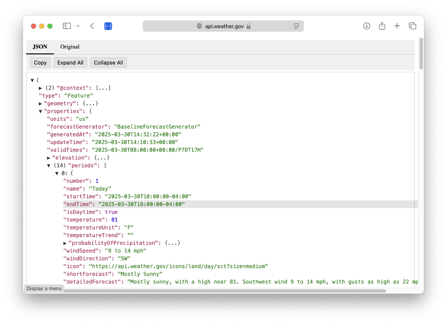Switch to the JSON tab

(40, 47)
